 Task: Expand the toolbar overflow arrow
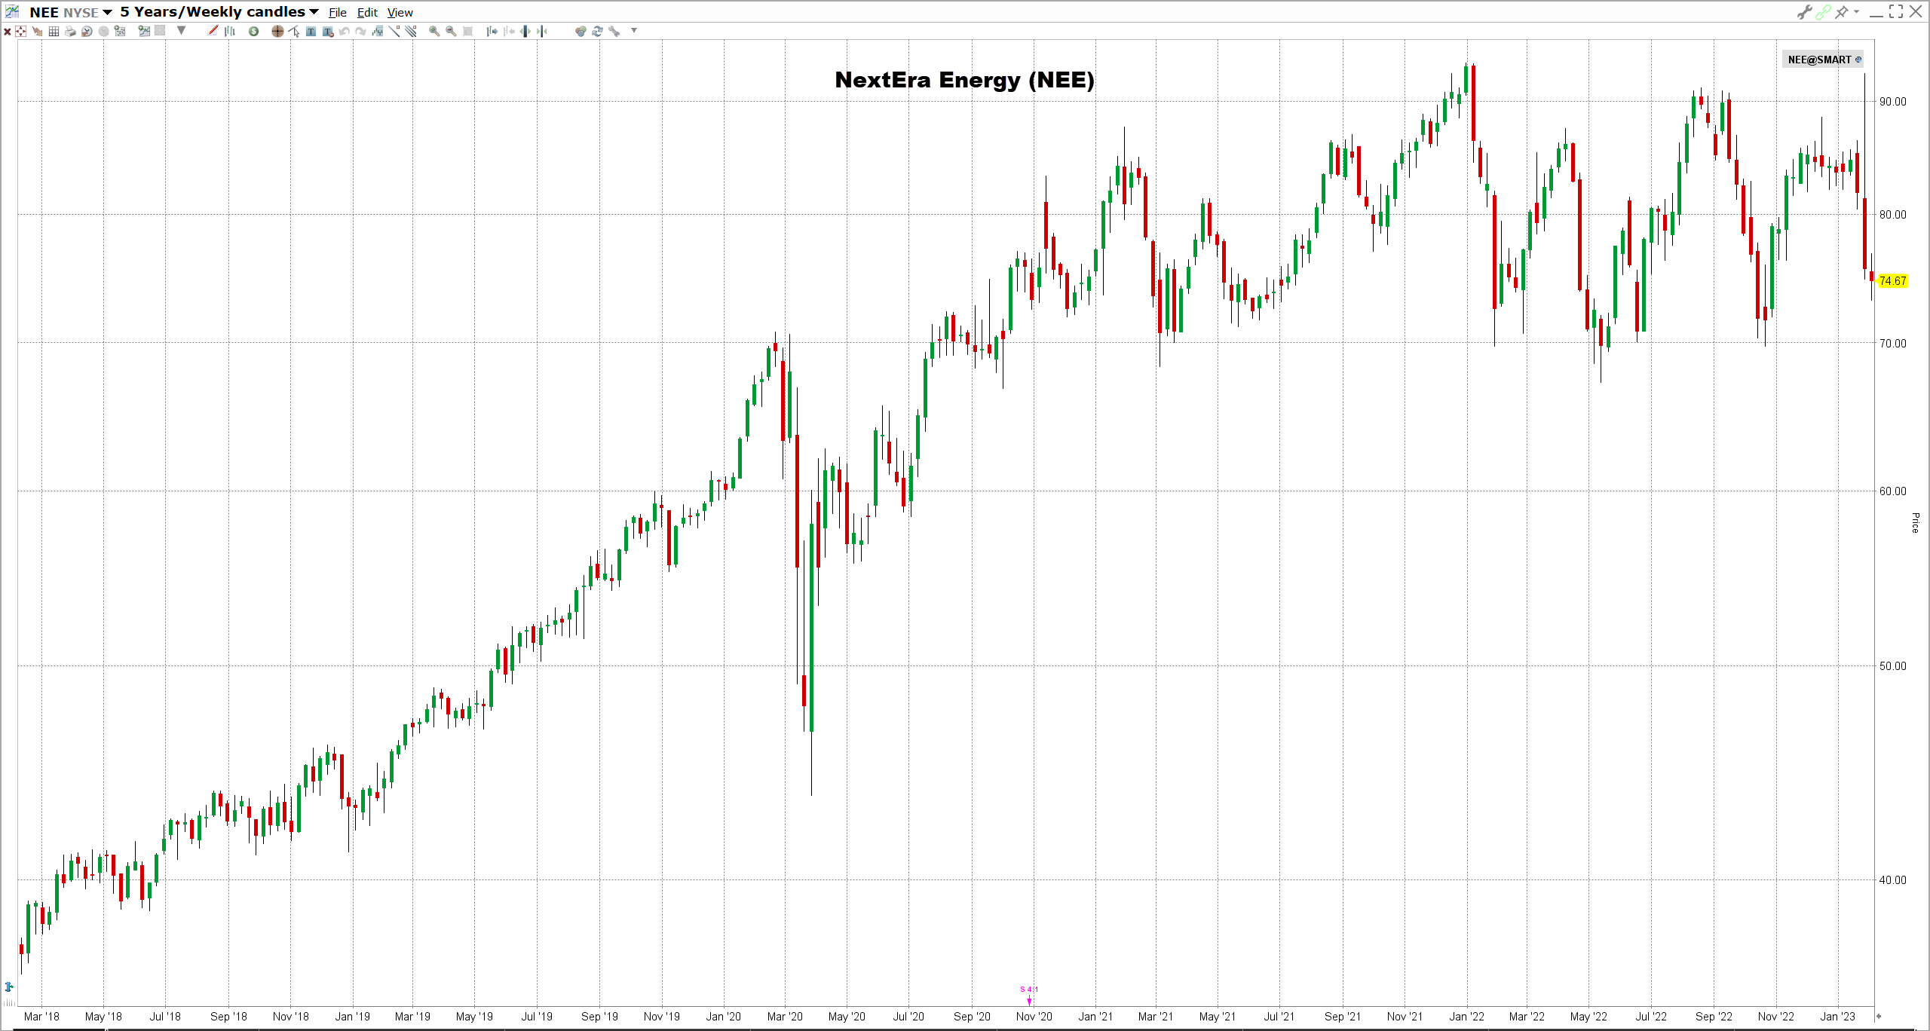click(x=634, y=30)
